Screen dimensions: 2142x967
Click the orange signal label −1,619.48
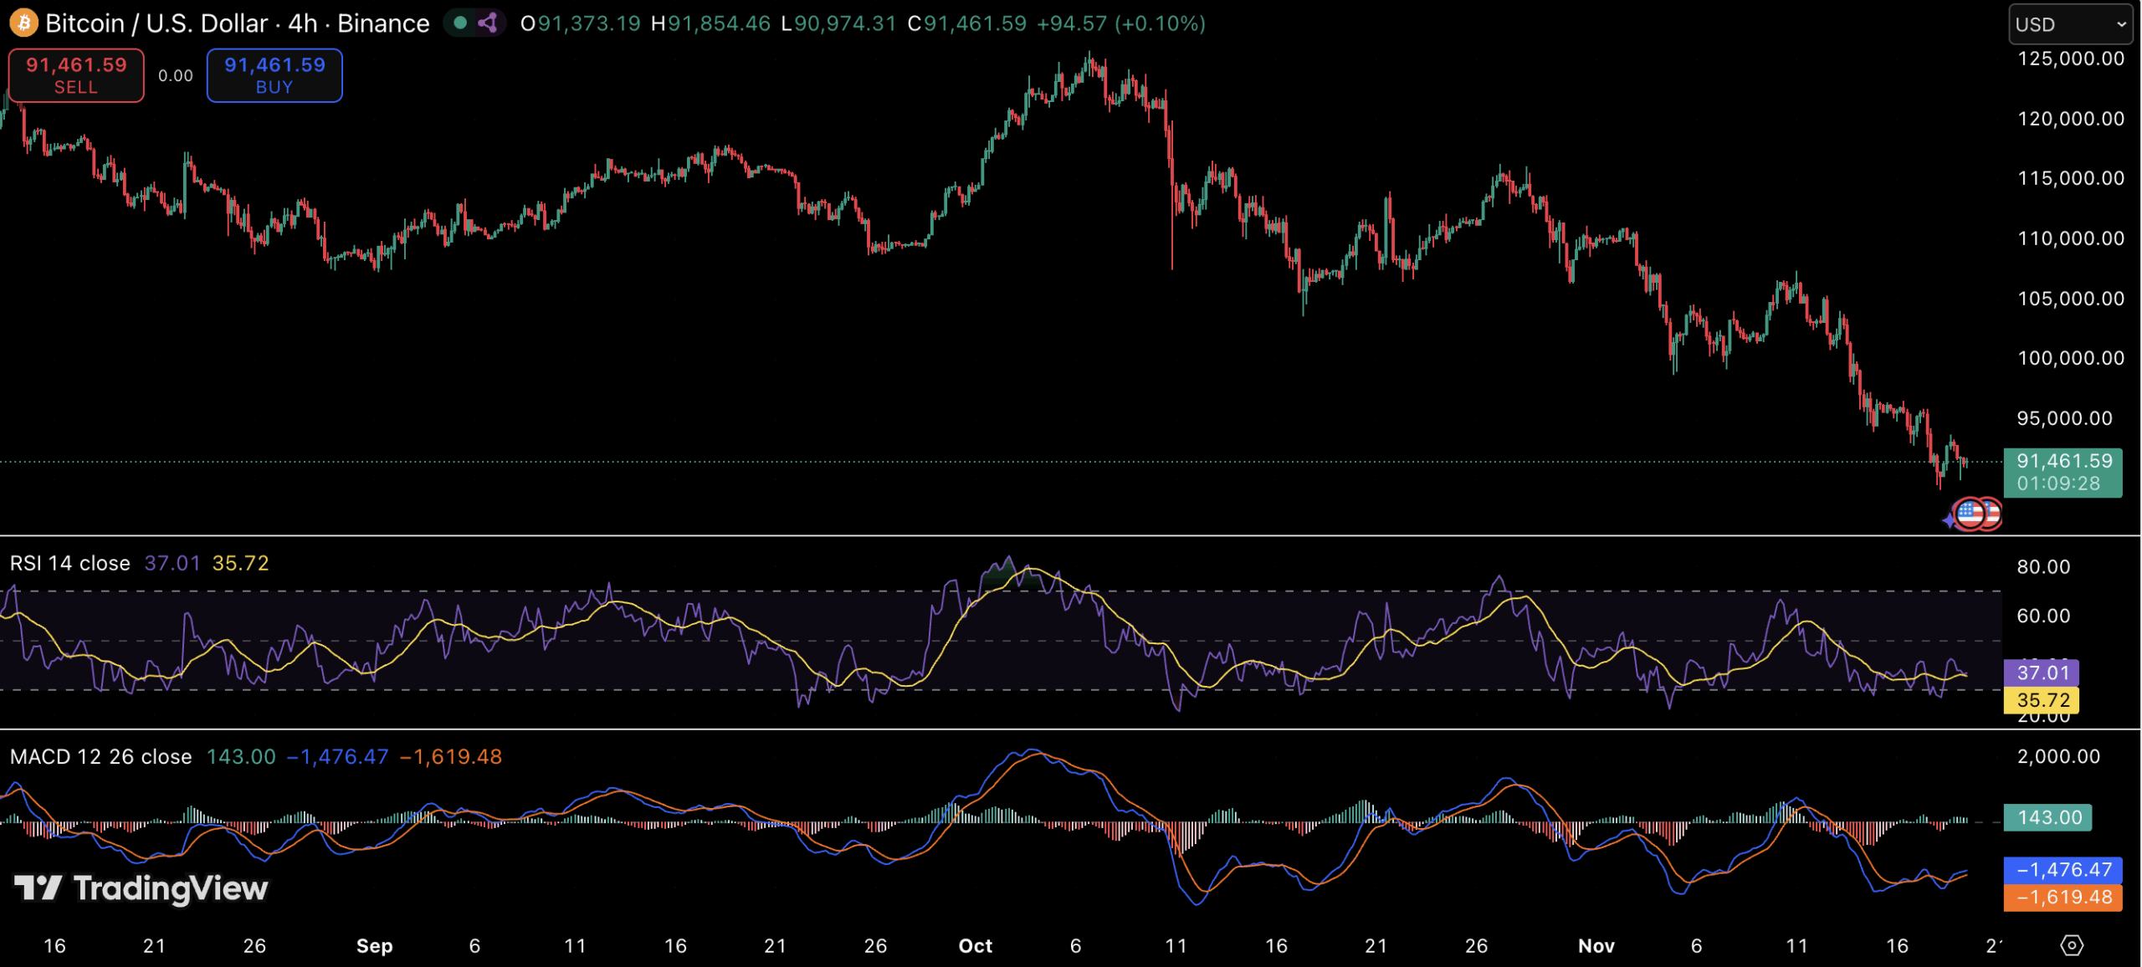(x=2063, y=898)
